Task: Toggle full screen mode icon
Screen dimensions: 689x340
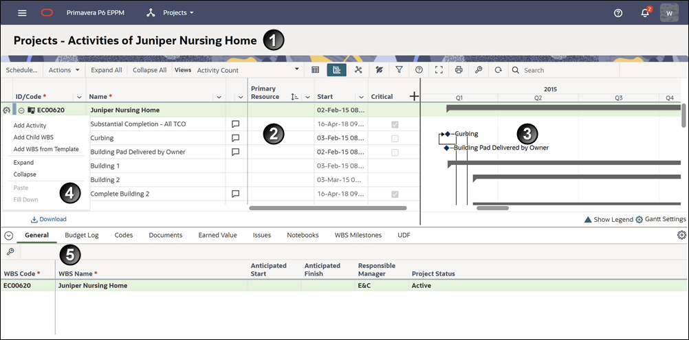Action: pyautogui.click(x=439, y=70)
